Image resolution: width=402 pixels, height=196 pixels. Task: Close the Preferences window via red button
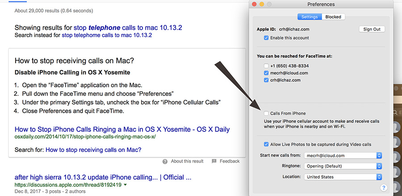(254, 4)
